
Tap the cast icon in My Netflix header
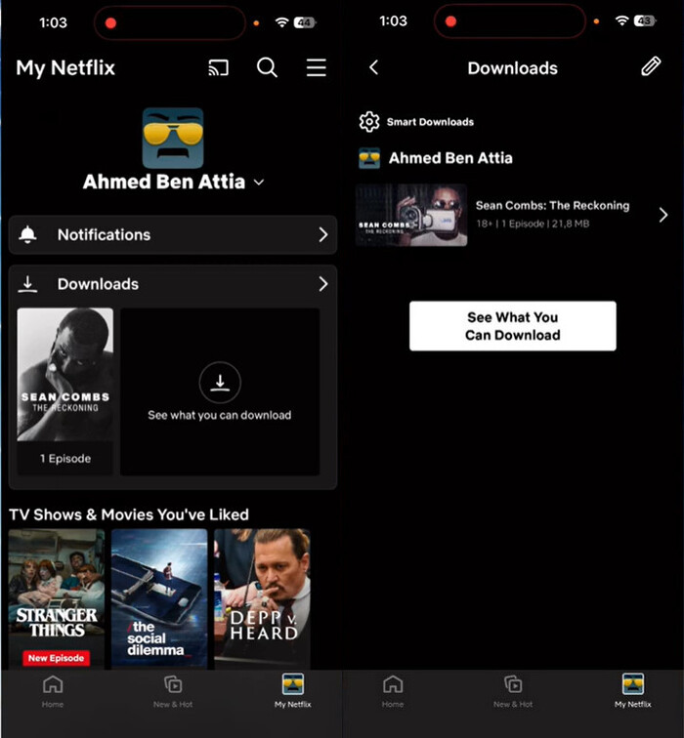pyautogui.click(x=219, y=67)
